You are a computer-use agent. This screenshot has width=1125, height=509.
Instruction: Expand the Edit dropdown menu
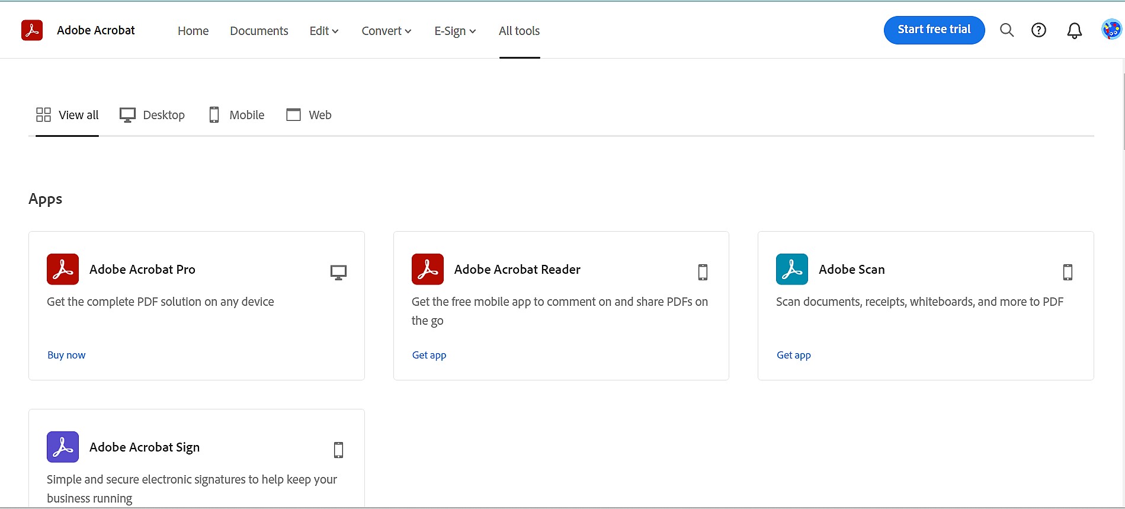pos(324,31)
